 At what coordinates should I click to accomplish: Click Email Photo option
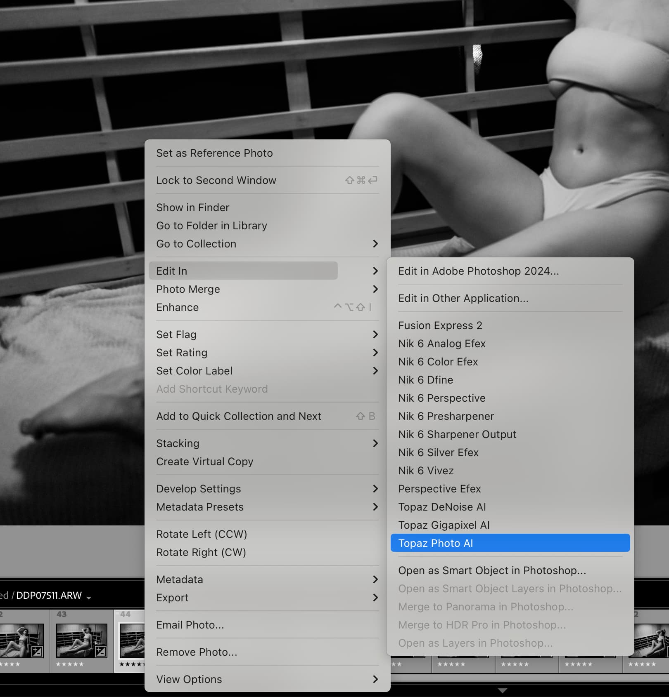pos(190,625)
